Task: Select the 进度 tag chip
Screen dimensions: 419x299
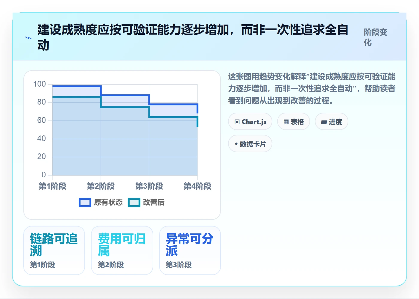Action: (332, 122)
